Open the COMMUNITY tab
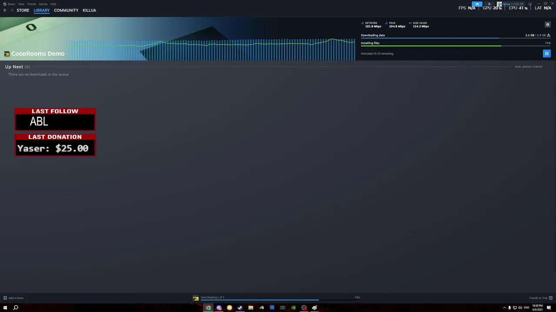Image resolution: width=556 pixels, height=312 pixels. click(66, 10)
